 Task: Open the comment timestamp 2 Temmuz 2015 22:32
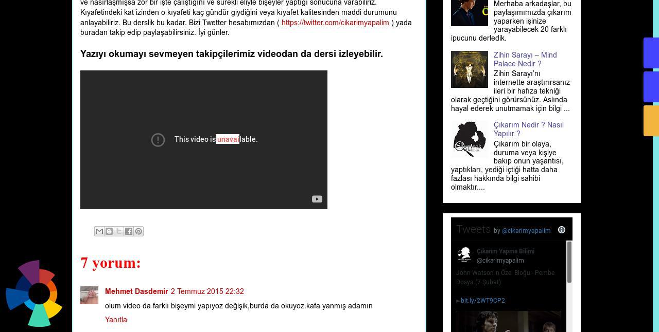207,291
